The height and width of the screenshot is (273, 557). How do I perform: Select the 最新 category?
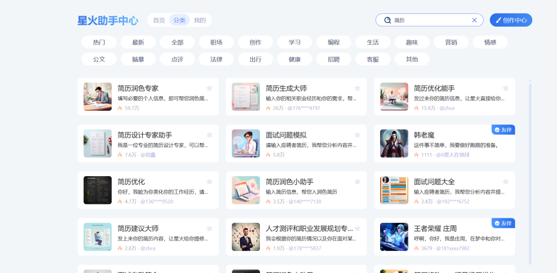(138, 42)
